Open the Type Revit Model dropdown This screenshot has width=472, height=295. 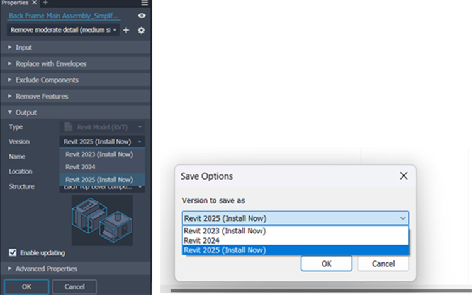(102, 127)
